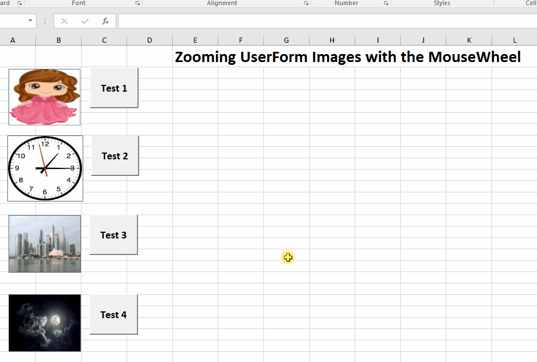Run the Test 4 button

pos(113,315)
